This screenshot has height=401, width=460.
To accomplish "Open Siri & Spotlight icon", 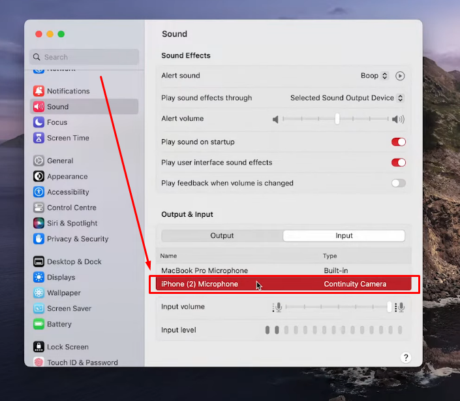I will (x=38, y=223).
